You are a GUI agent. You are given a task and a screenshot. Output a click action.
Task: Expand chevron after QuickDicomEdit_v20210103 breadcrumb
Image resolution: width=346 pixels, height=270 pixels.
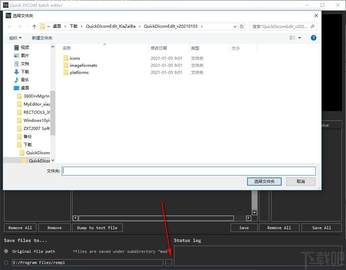[x=202, y=26]
